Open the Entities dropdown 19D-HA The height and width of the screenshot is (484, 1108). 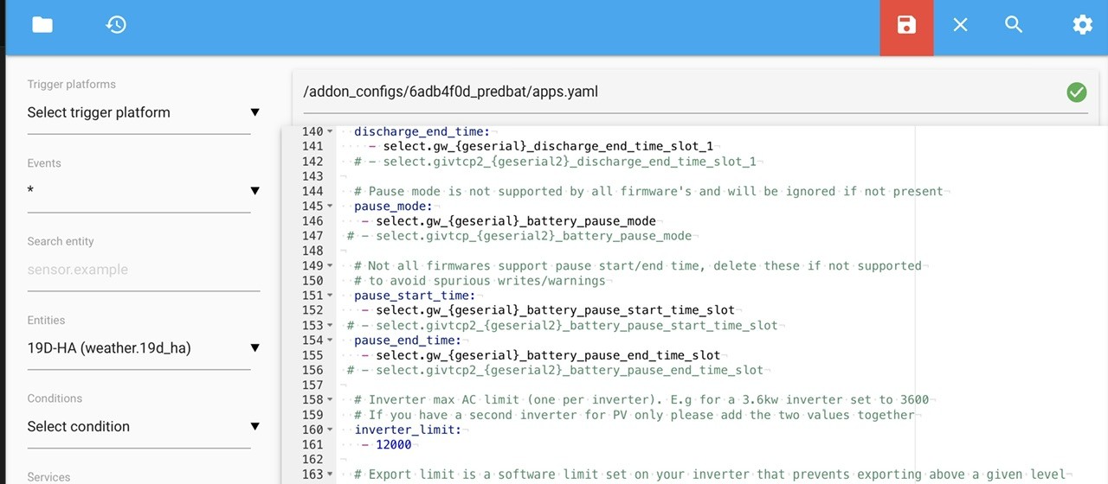point(143,347)
